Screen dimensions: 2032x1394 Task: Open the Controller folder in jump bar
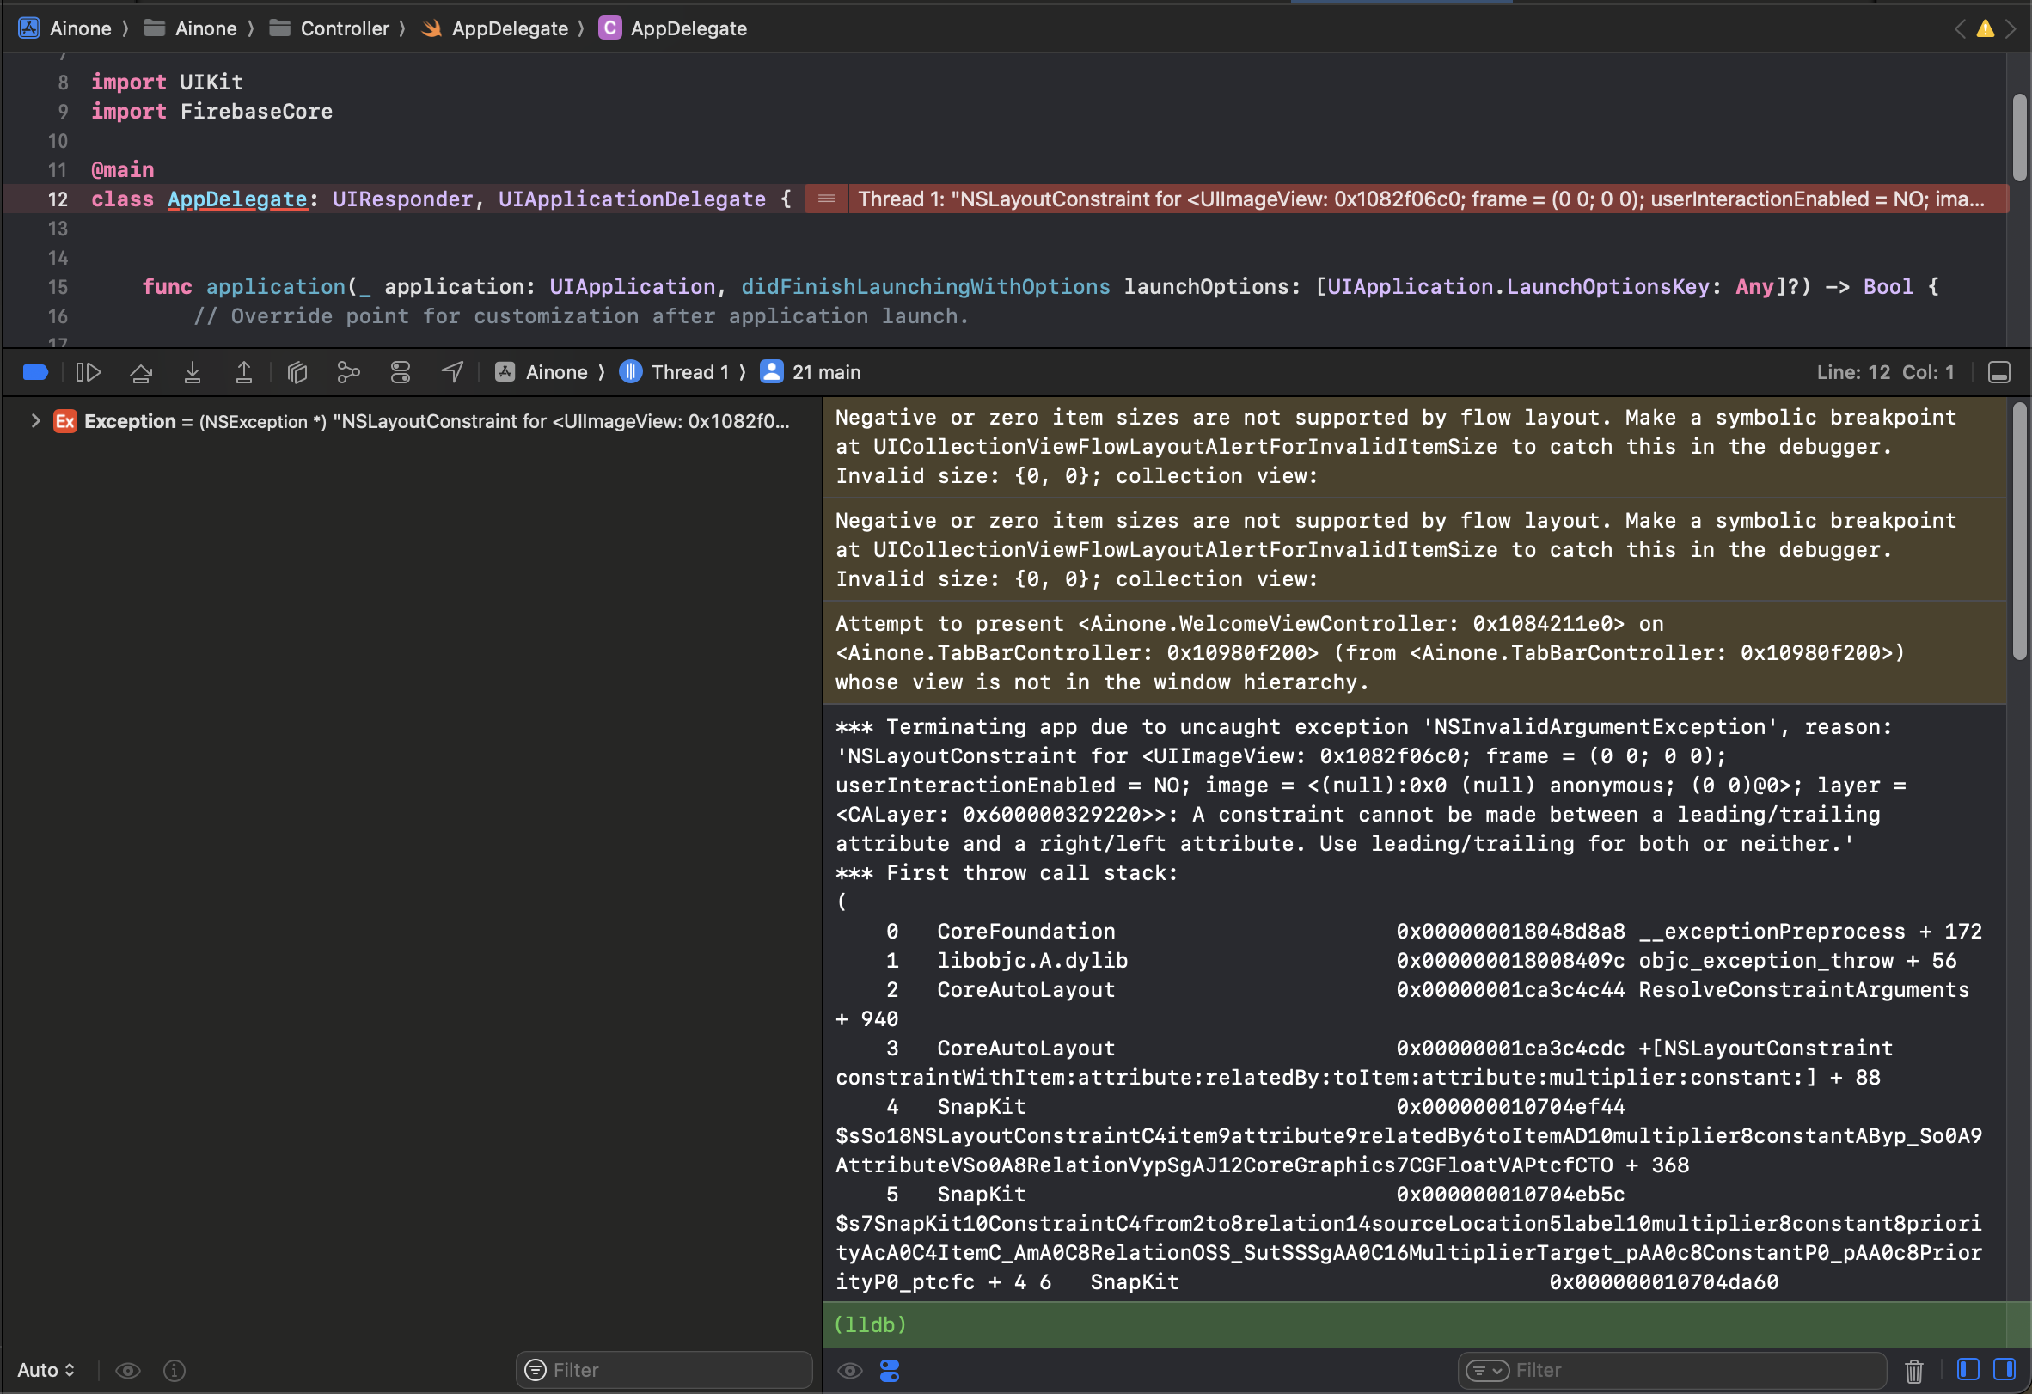[344, 28]
